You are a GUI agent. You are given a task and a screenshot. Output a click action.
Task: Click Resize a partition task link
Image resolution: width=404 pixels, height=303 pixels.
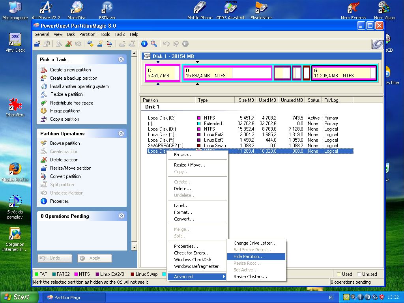click(66, 94)
